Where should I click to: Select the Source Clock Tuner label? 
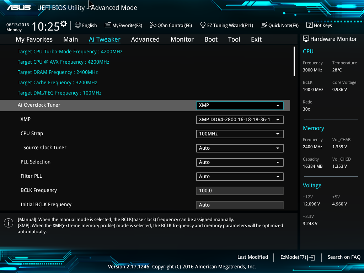(45, 148)
